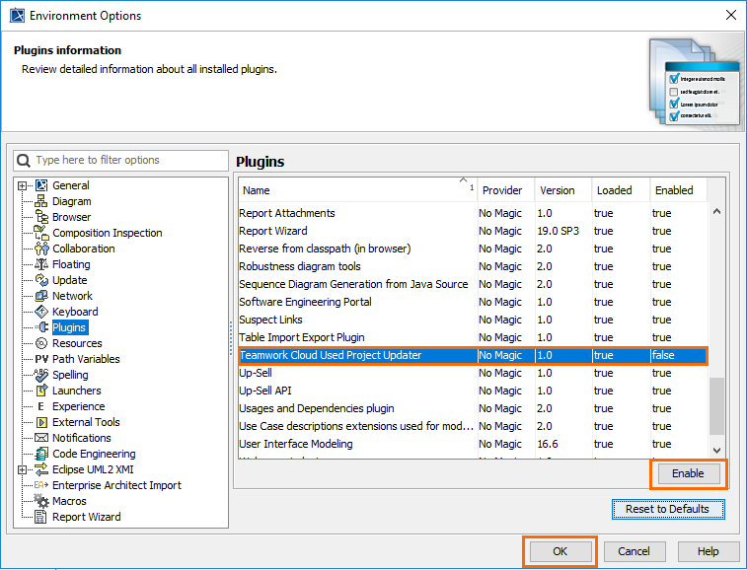Screen dimensions: 747x570
Task: Focus the filter options search field
Action: pos(128,160)
